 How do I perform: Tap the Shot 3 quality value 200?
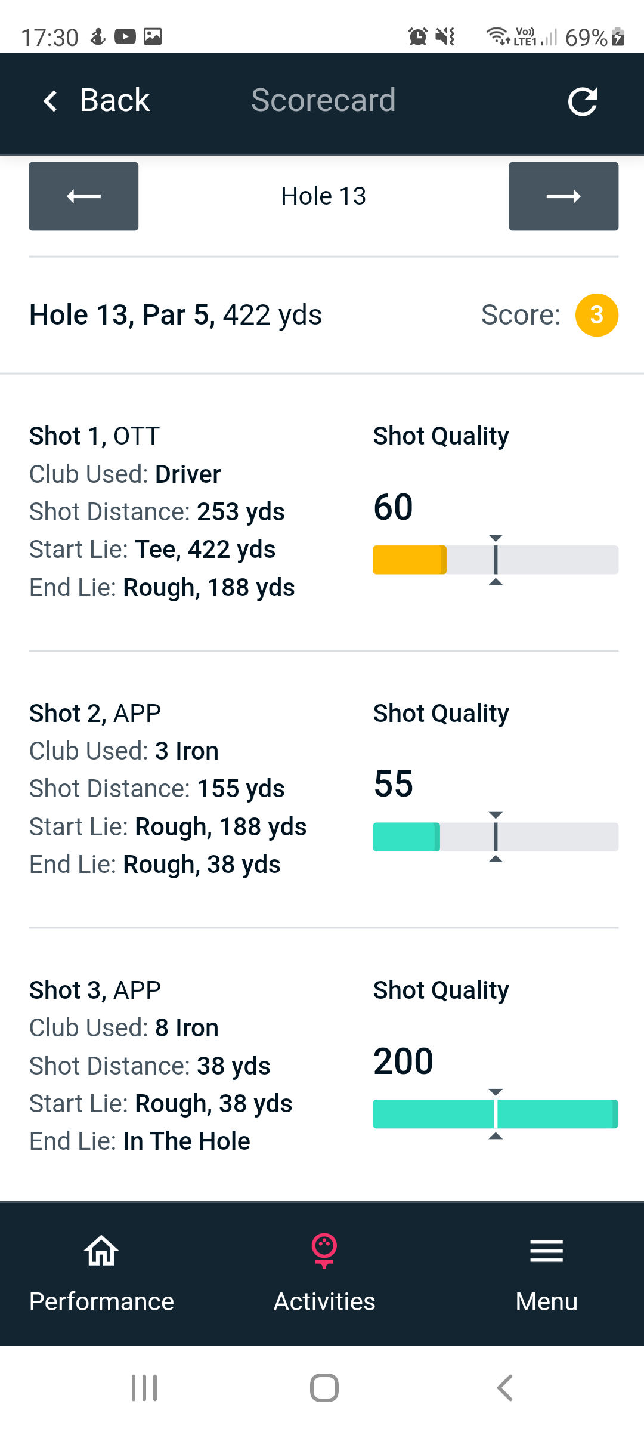[x=403, y=1061]
